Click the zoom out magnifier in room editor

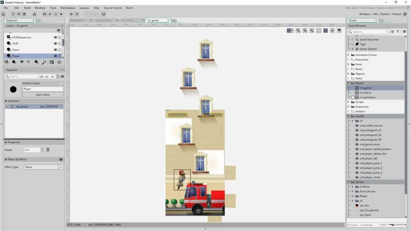point(298,30)
